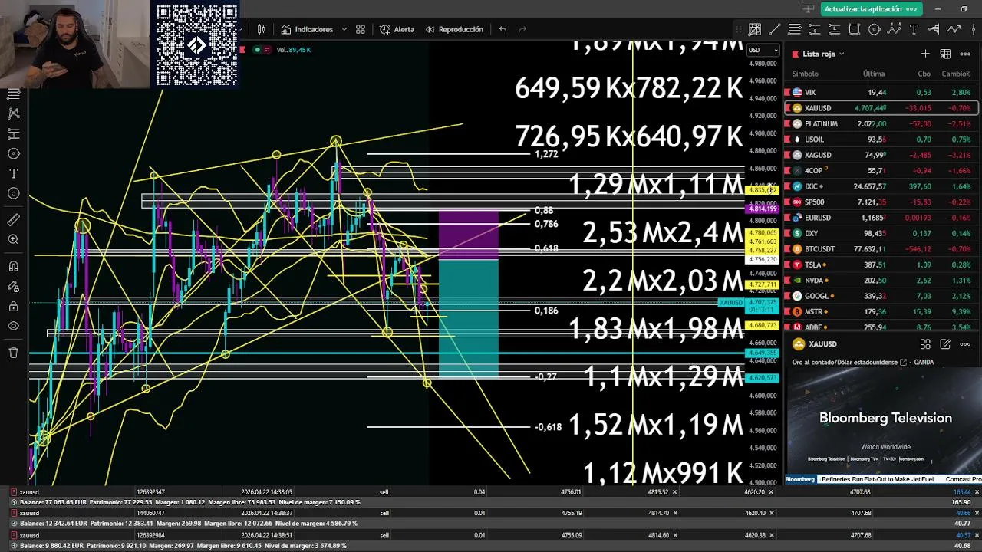Select NVDA in the watchlist
This screenshot has width=982, height=552.
[881, 281]
